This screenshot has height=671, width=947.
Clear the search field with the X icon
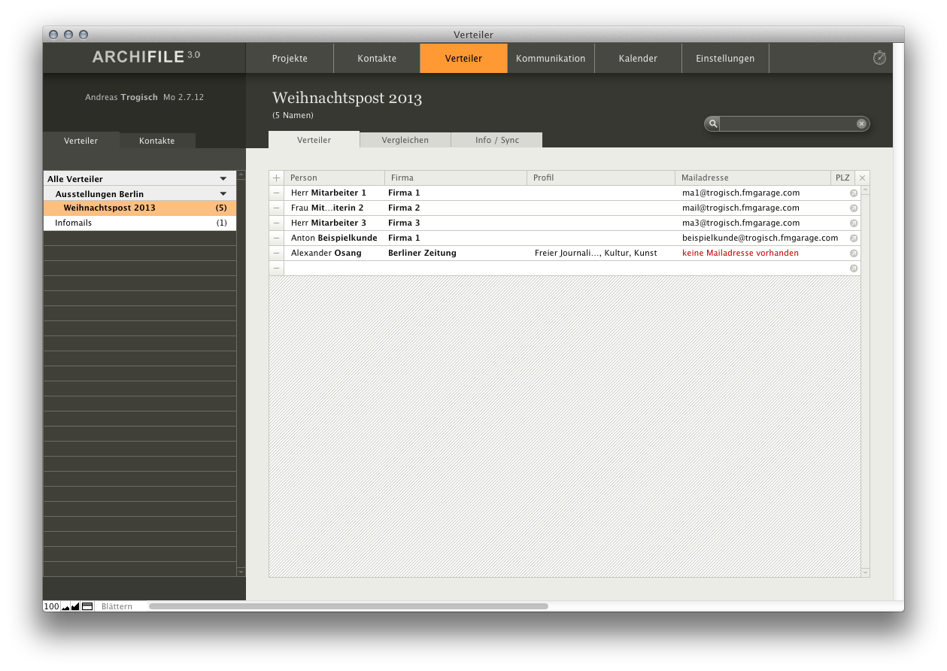861,123
